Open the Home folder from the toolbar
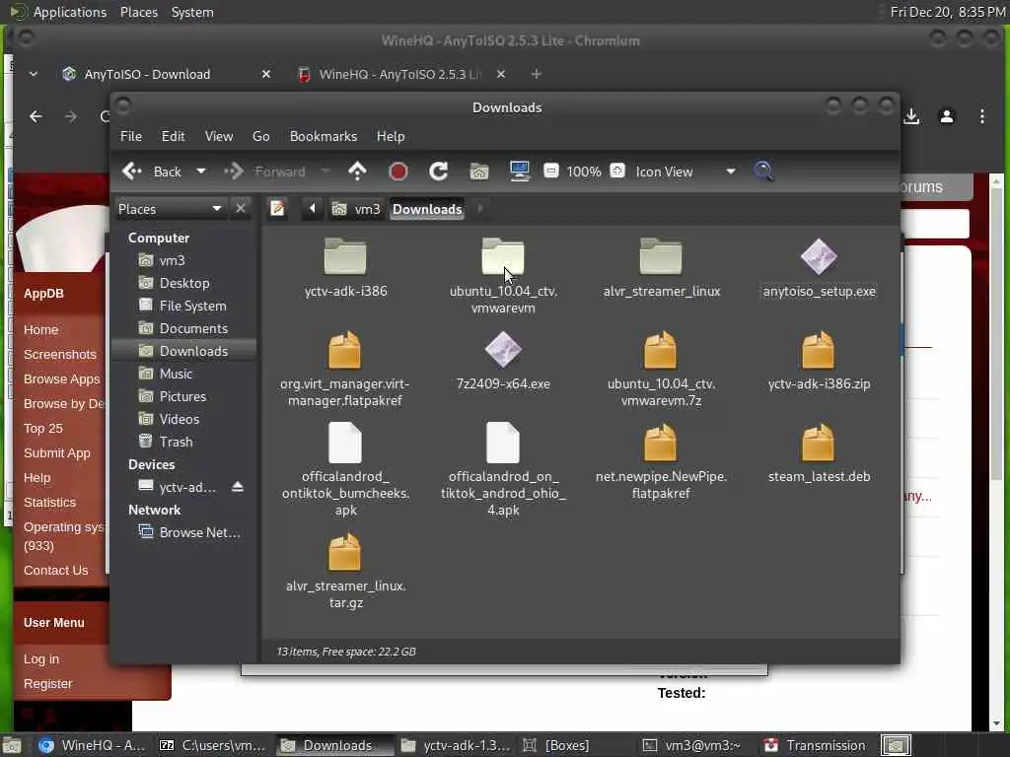The image size is (1010, 757). click(x=479, y=172)
